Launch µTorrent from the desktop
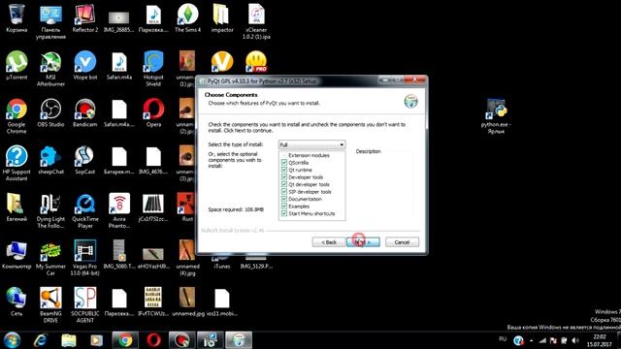621x349 pixels. pos(16,66)
